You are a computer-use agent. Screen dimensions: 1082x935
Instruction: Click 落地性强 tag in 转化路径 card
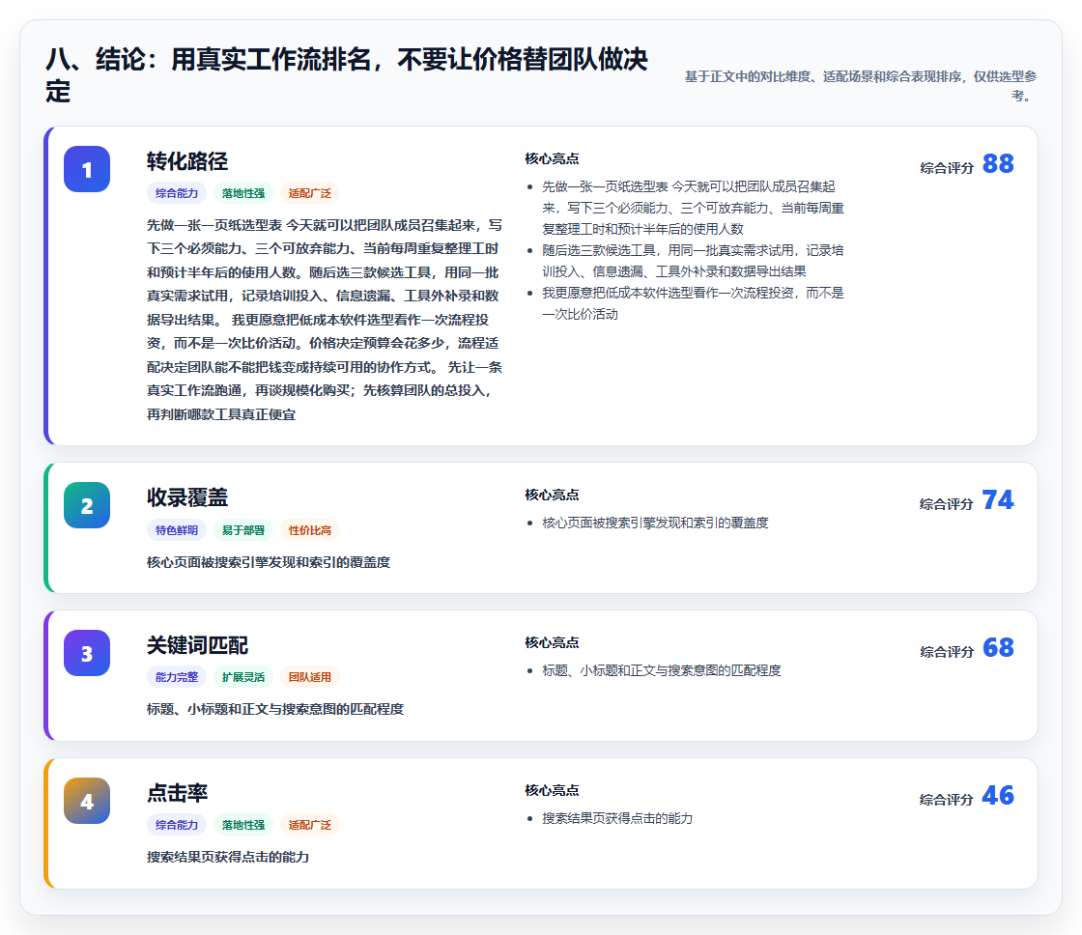[x=243, y=193]
